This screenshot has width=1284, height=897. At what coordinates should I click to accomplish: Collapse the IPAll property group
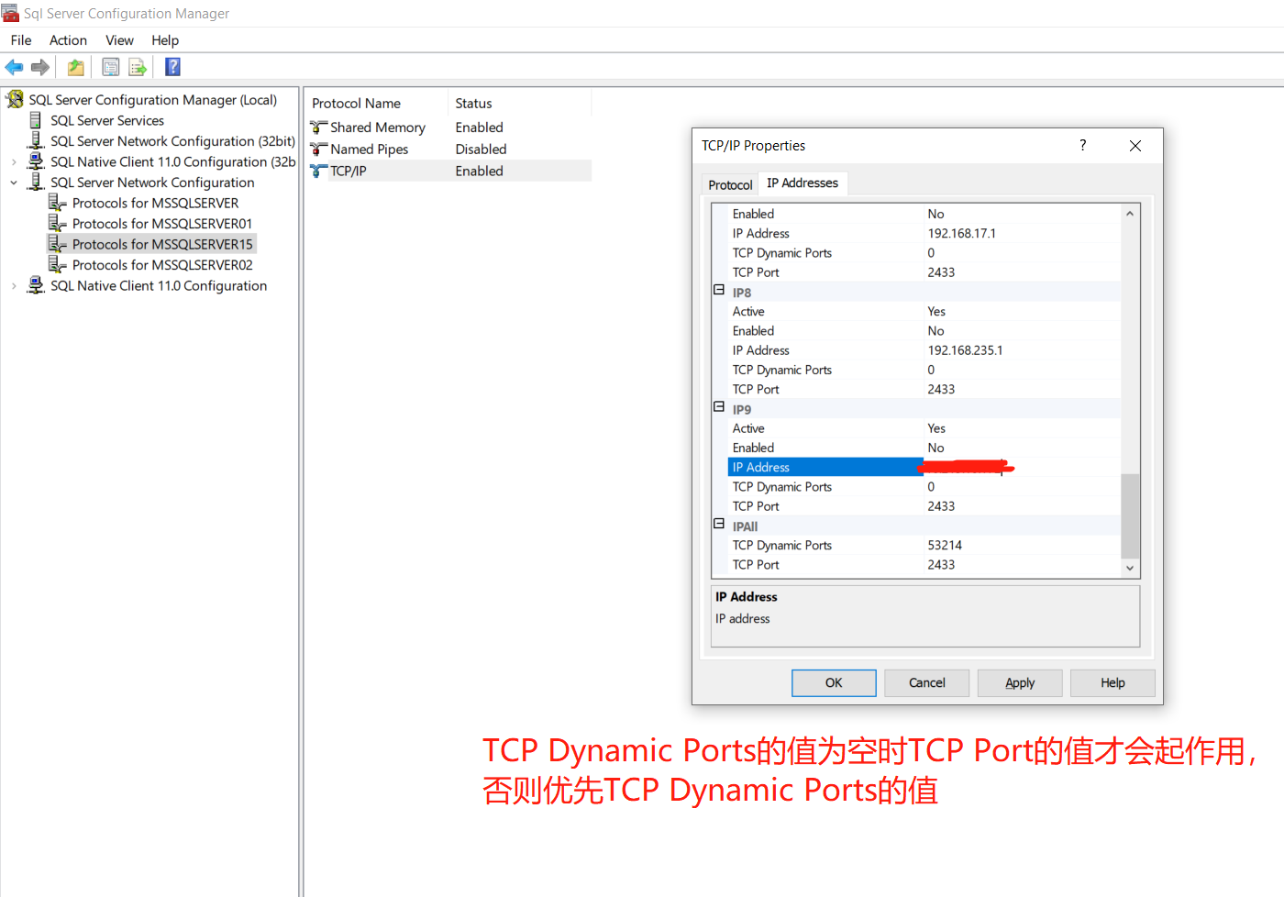(x=719, y=524)
